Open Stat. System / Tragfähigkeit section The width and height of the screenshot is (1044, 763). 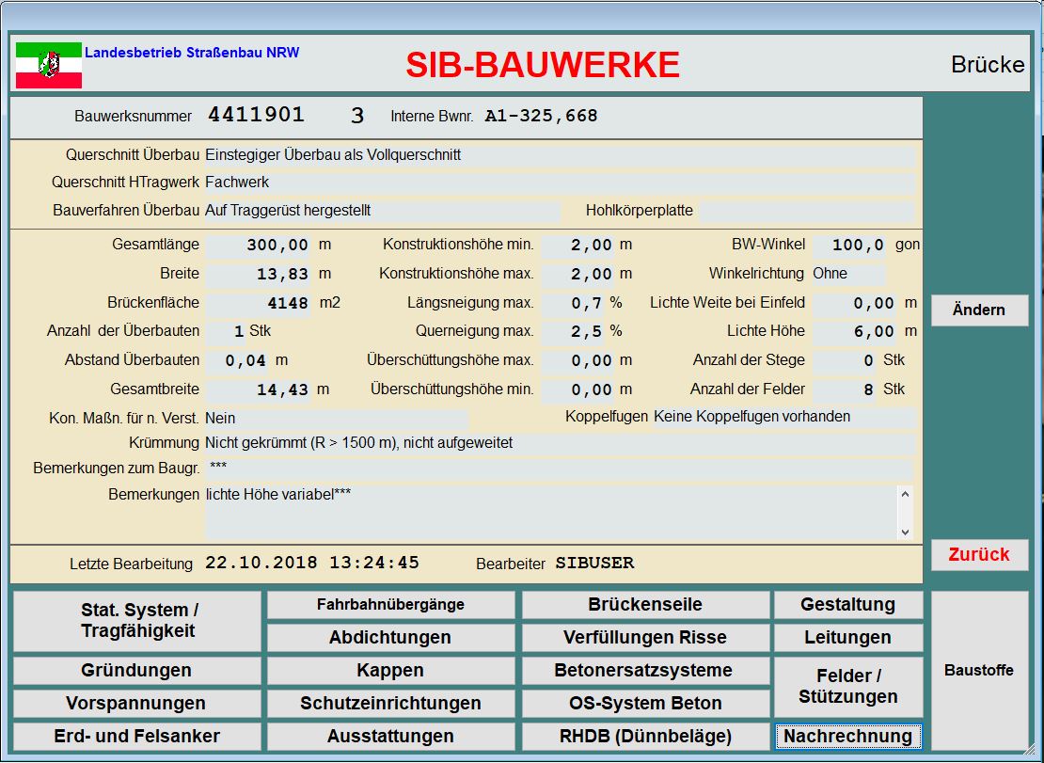tap(137, 621)
